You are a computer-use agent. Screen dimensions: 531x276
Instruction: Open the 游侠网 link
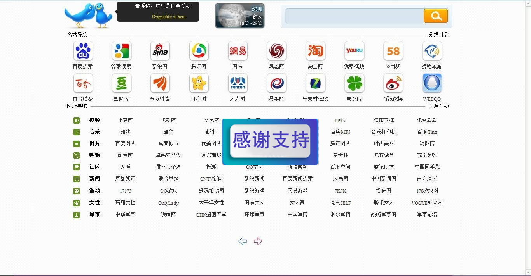[x=384, y=191]
